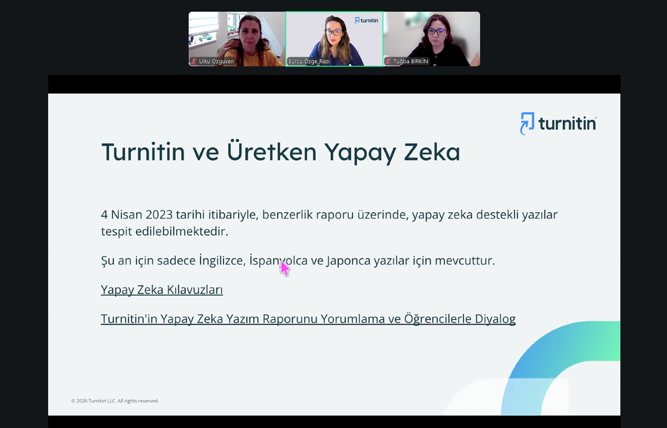The image size is (667, 428).
Task: Click the slide title Turnitin ve Üretken Yapay Zeka
Action: click(x=280, y=152)
